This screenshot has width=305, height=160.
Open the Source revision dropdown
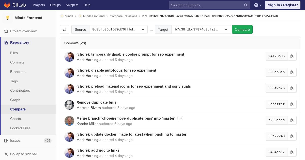coord(118,29)
